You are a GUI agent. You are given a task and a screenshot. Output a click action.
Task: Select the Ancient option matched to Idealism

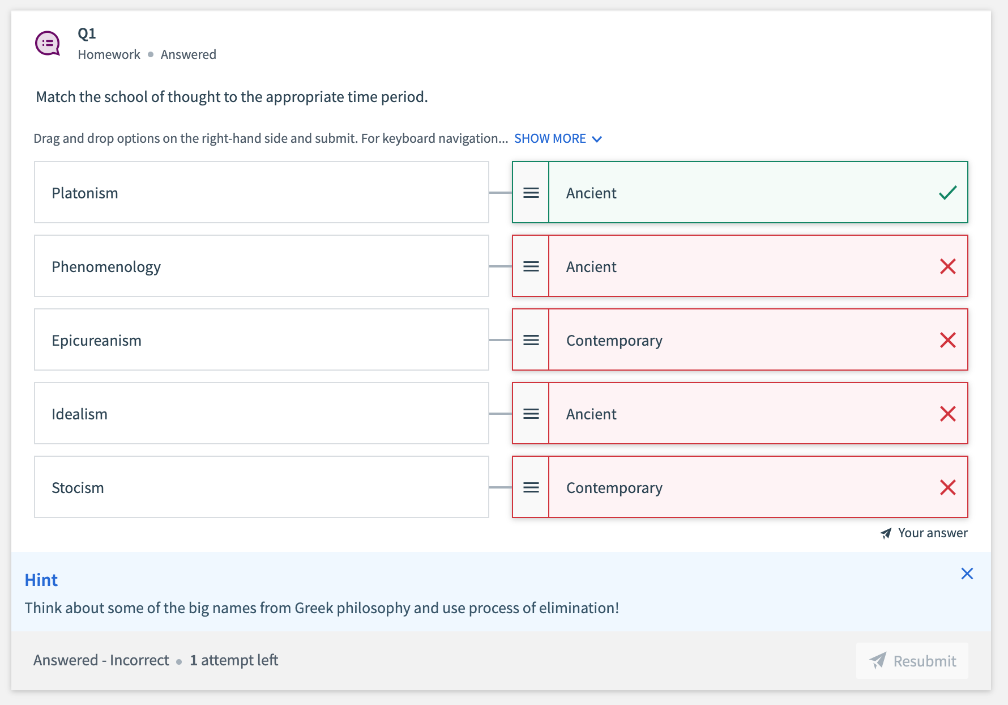pyautogui.click(x=736, y=414)
